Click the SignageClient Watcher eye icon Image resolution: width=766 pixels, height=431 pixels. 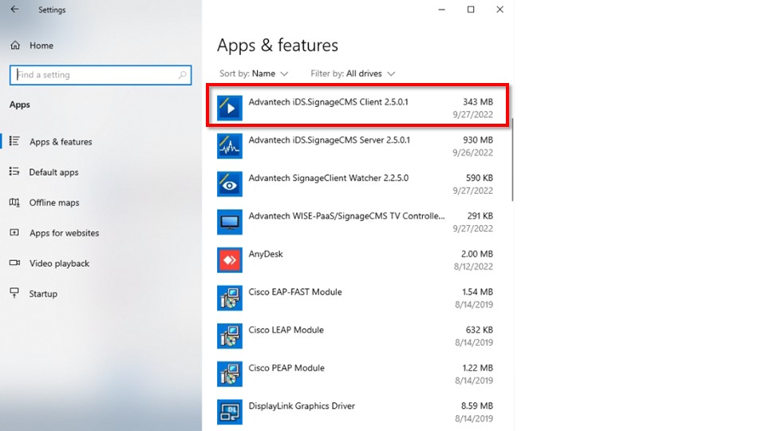[x=230, y=184]
